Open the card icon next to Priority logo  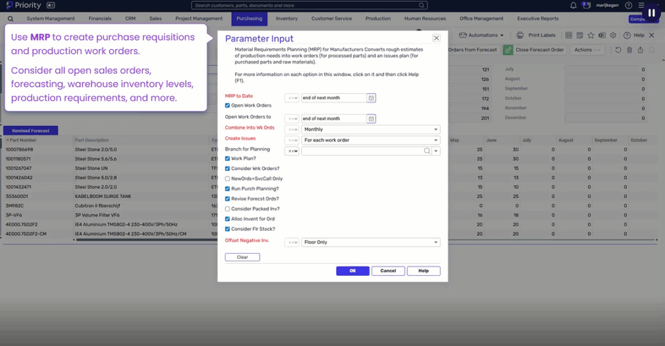[x=51, y=5]
